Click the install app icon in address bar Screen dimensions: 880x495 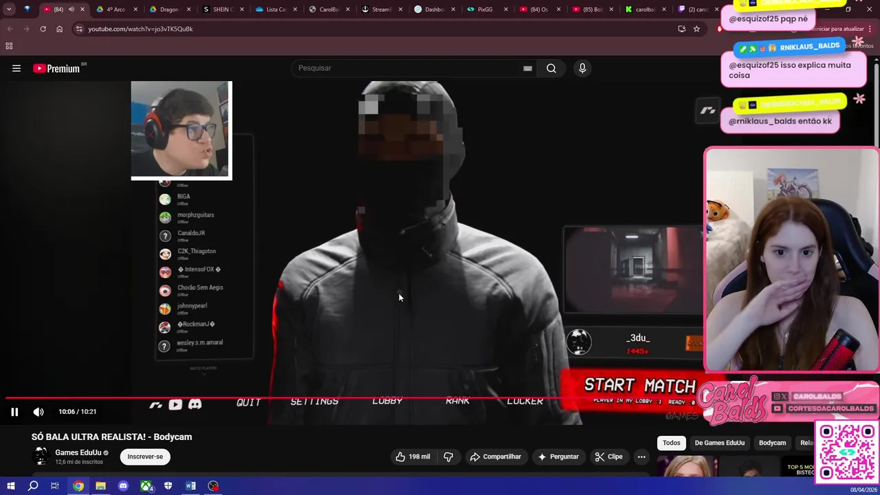click(x=681, y=29)
